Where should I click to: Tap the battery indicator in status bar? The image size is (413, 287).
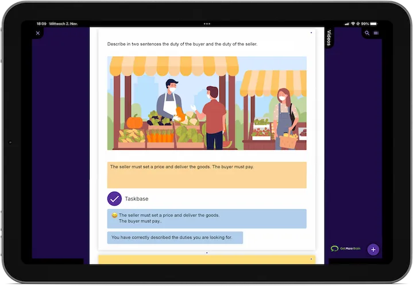pos(373,24)
